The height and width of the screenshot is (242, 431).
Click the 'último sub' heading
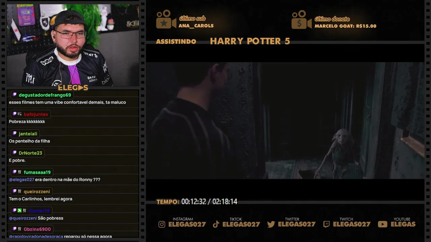tap(192, 18)
